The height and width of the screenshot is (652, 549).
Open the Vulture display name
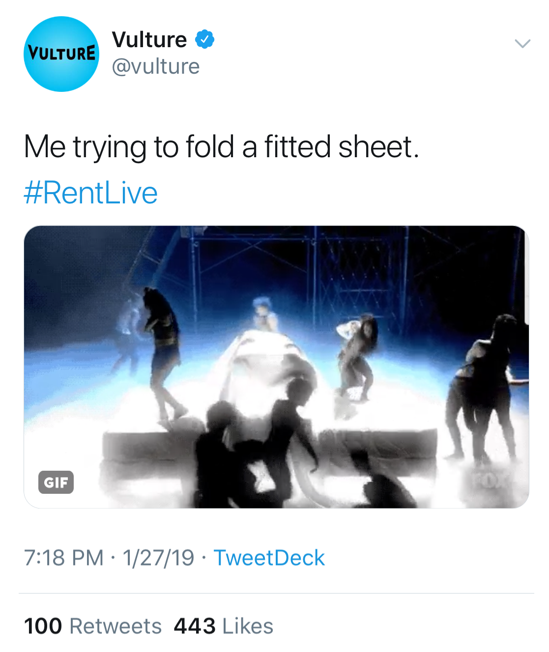point(149,39)
